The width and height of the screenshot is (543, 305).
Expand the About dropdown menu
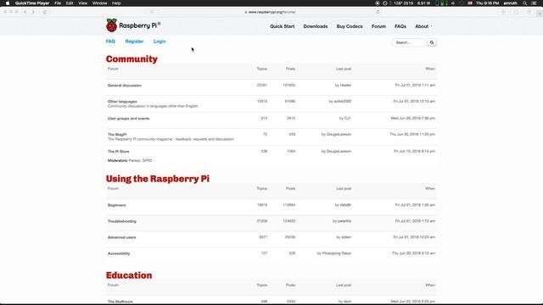click(x=423, y=26)
